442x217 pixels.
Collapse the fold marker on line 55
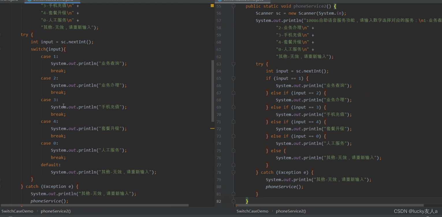pos(233,6)
